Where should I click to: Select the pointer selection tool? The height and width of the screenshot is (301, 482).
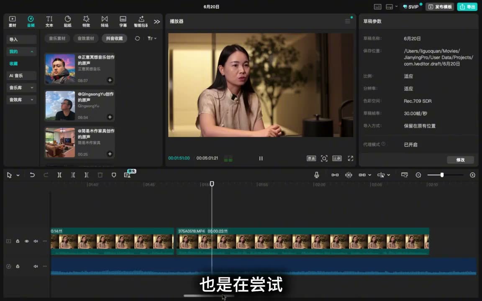[9, 175]
